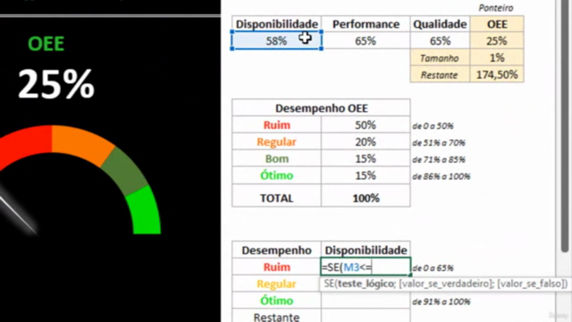Select the Bom label cell
The height and width of the screenshot is (322, 572).
click(276, 158)
